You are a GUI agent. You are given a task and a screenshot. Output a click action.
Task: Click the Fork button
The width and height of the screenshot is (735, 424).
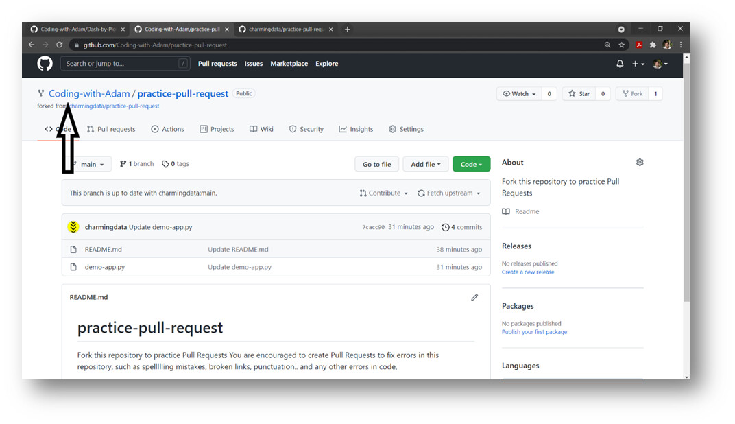click(632, 94)
